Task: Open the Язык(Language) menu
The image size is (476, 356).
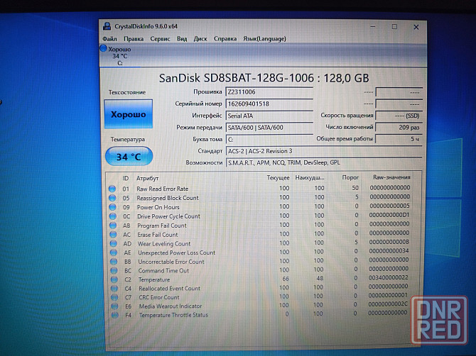Action: point(264,39)
